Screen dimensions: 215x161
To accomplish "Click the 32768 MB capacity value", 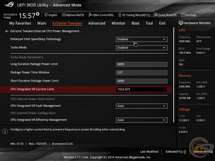I will click(185, 98).
